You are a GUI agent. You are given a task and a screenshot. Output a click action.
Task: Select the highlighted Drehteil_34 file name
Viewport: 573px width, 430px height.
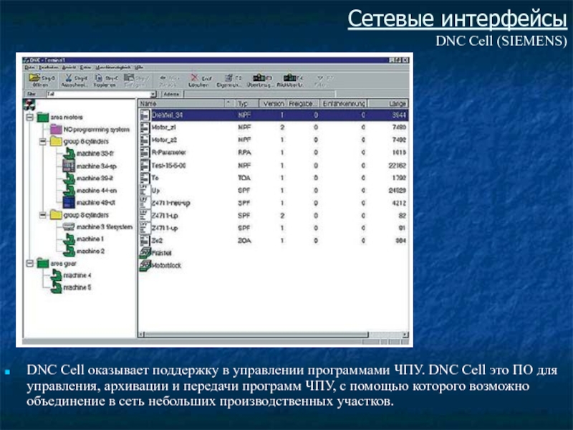pyautogui.click(x=167, y=115)
